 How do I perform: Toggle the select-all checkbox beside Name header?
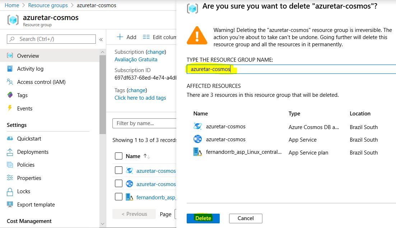point(118,156)
